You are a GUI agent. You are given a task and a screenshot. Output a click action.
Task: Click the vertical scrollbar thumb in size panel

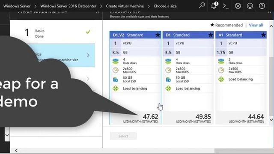tap(271, 86)
